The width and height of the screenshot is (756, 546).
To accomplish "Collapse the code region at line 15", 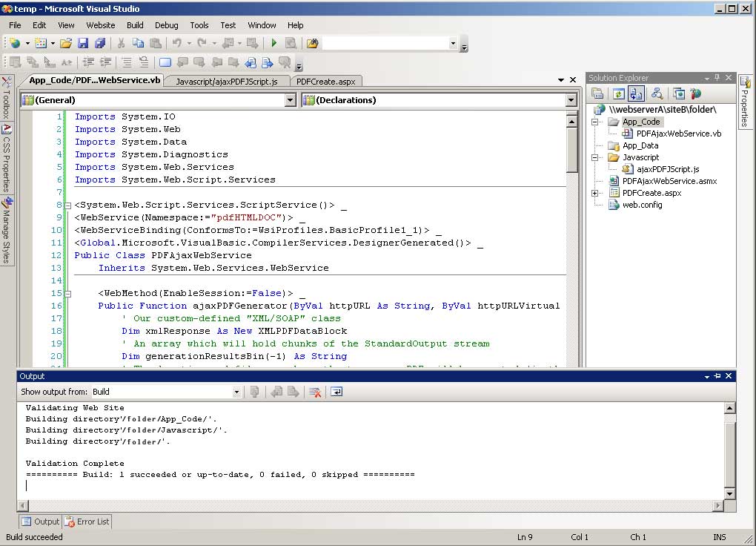I will 68,294.
